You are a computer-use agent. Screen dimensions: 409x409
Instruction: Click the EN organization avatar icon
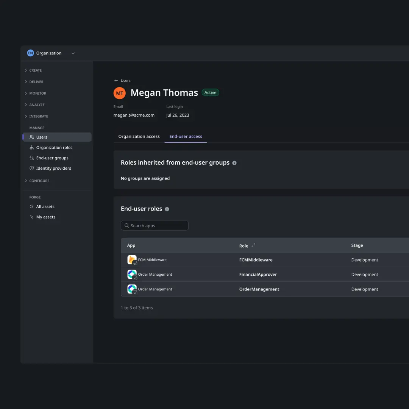[x=31, y=53]
